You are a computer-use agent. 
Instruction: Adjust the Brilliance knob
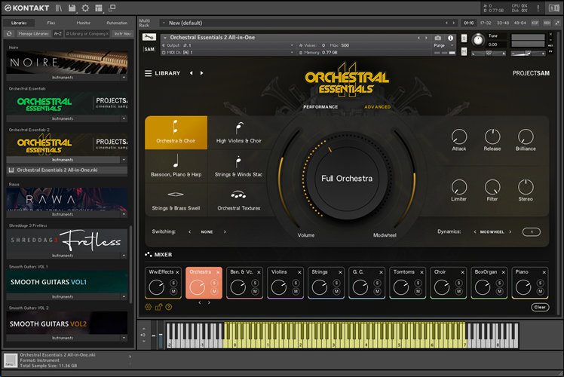(526, 136)
